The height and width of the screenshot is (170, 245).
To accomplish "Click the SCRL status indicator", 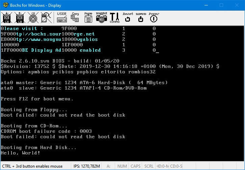I will click(x=149, y=166).
